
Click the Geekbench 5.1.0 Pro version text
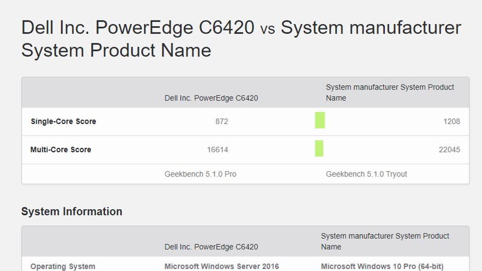pyautogui.click(x=200, y=174)
